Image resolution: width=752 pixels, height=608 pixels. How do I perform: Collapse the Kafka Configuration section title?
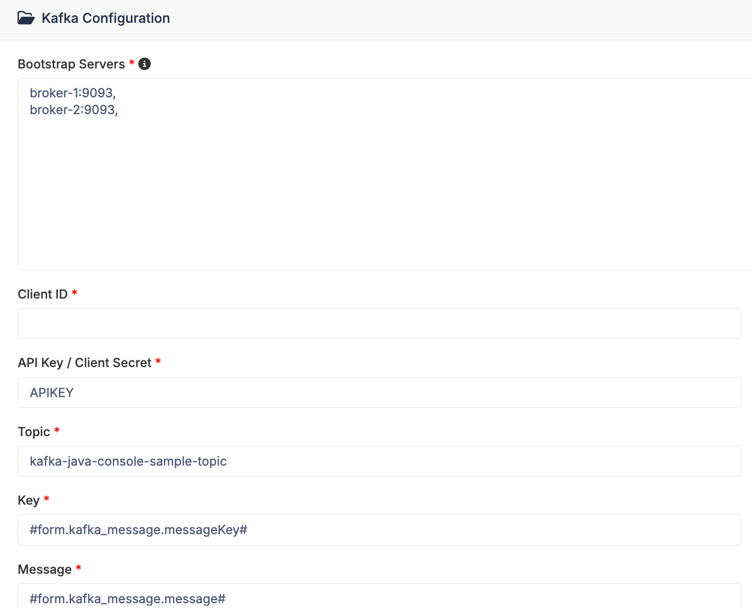[x=106, y=18]
